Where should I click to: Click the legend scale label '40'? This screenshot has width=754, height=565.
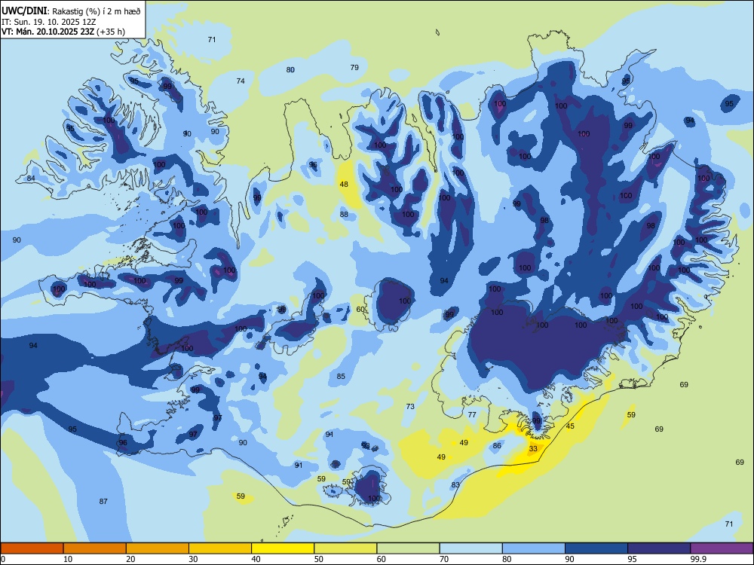click(256, 559)
